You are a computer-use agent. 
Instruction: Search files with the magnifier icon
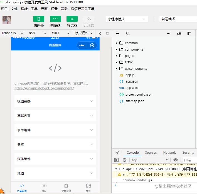coord(128,34)
